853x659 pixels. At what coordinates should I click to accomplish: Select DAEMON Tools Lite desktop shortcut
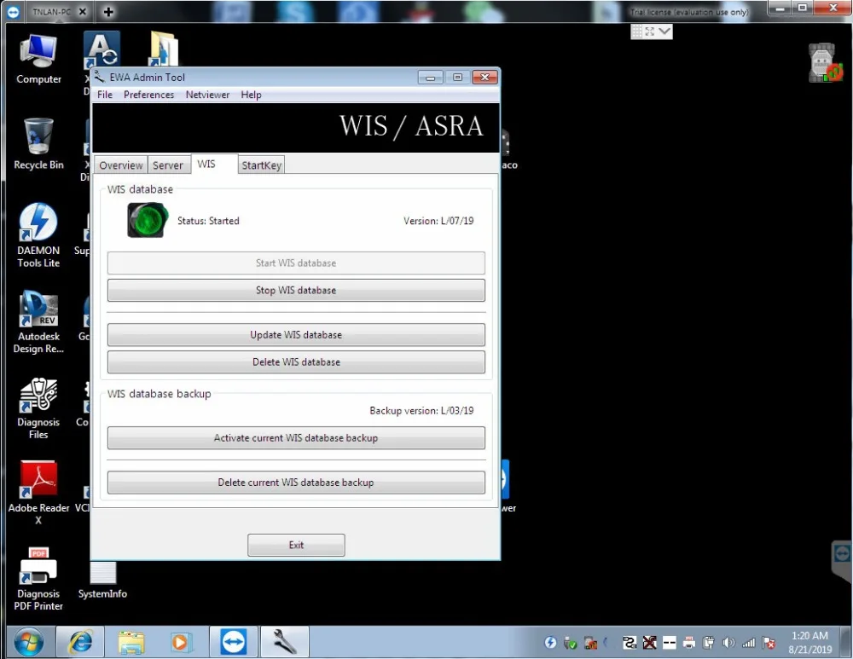38,235
